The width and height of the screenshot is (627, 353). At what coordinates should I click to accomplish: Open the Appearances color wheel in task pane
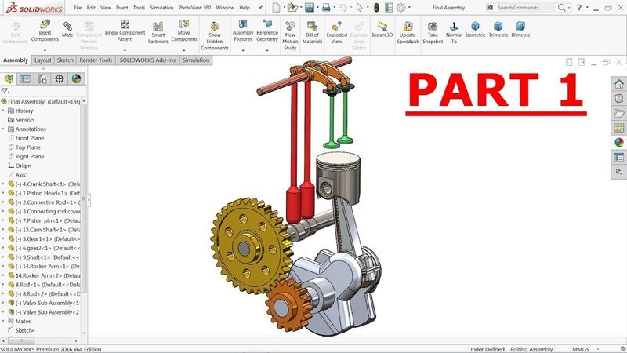pos(619,143)
